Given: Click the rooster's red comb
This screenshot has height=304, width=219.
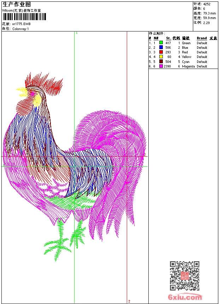Looking at the screenshot, I should 45,83.
